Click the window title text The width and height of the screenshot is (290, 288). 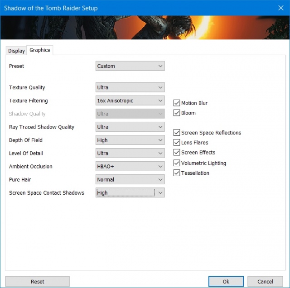(51, 8)
